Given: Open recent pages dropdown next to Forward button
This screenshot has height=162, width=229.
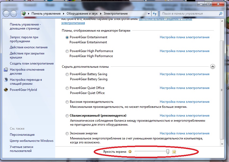Looking at the screenshot, I should click(x=19, y=14).
